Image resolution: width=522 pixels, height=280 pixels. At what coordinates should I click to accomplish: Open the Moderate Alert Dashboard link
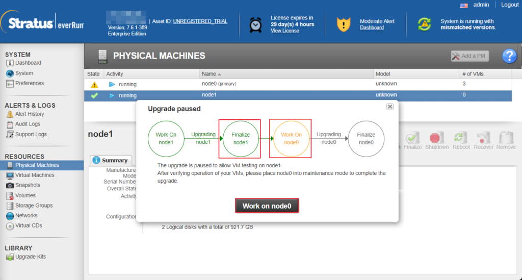coord(372,28)
